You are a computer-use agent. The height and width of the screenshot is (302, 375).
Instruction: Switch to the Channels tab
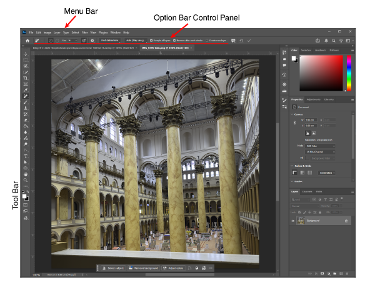[307, 191]
